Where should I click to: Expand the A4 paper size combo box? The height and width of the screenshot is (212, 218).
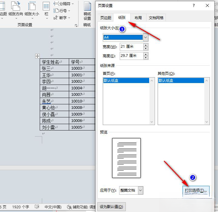pyautogui.click(x=146, y=37)
